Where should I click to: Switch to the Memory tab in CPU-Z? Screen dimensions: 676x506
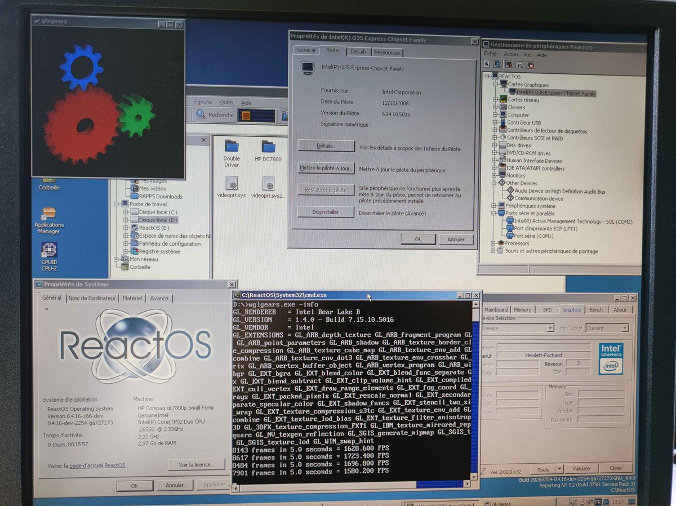pos(522,309)
